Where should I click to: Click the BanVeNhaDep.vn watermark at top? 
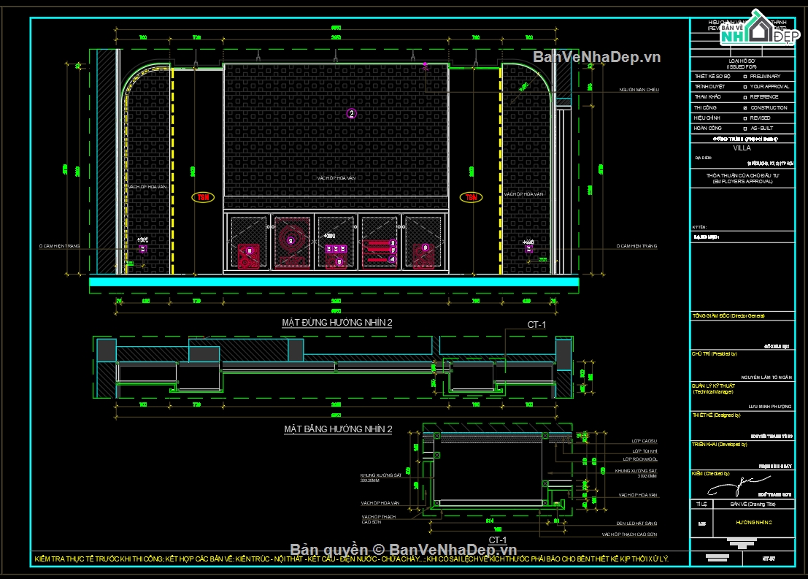pyautogui.click(x=596, y=56)
